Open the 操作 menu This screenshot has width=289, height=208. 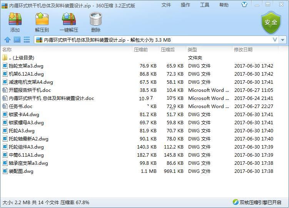click(185, 5)
